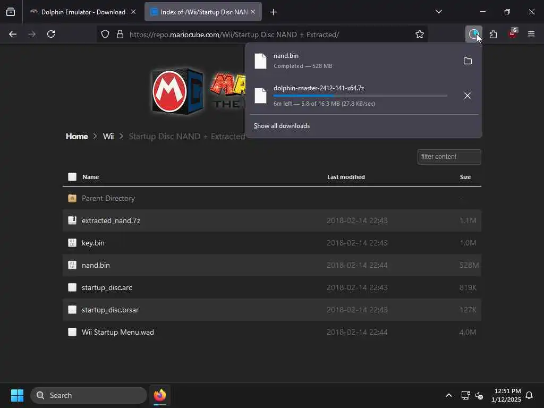544x408 pixels.
Task: Open network status tray icon
Action: [x=465, y=395]
